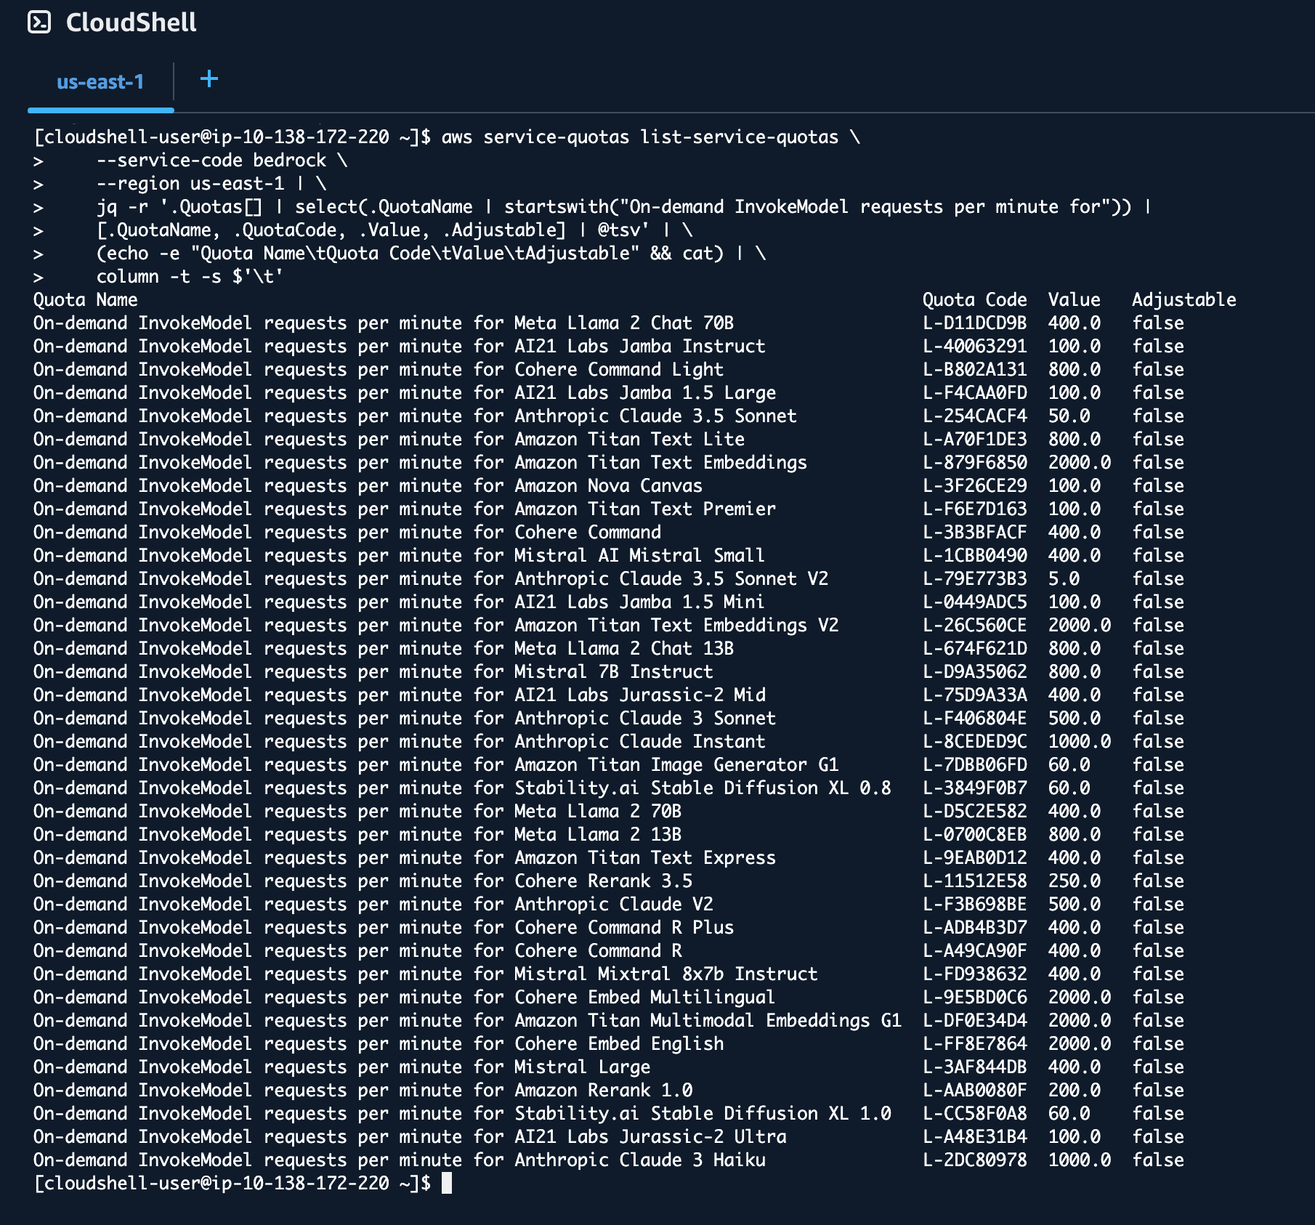Click quota code L-254CACF4

974,416
